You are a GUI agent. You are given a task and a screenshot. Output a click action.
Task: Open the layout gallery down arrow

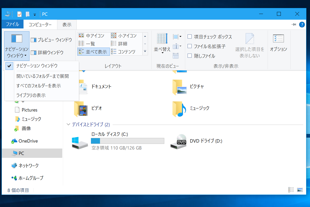pos(145,51)
